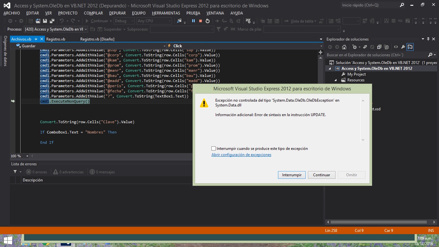
Task: Toggle the '0 advertencias' filter button
Action: coord(68,172)
